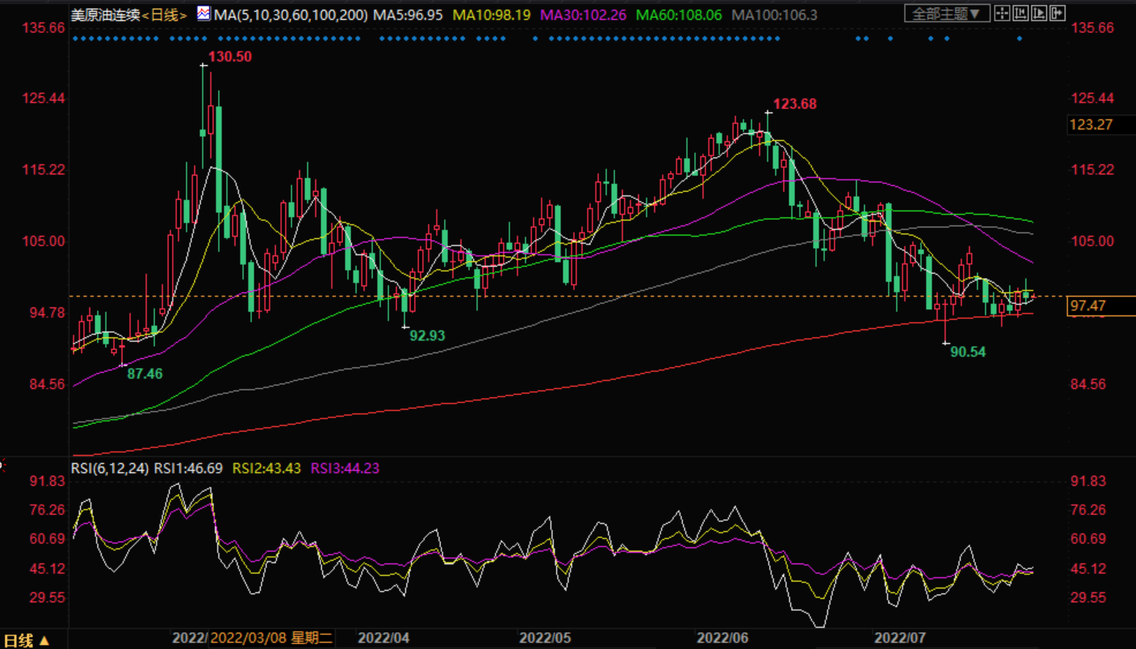This screenshot has width=1136, height=649.
Task: Click the 2022/06 timeline label
Action: point(722,637)
